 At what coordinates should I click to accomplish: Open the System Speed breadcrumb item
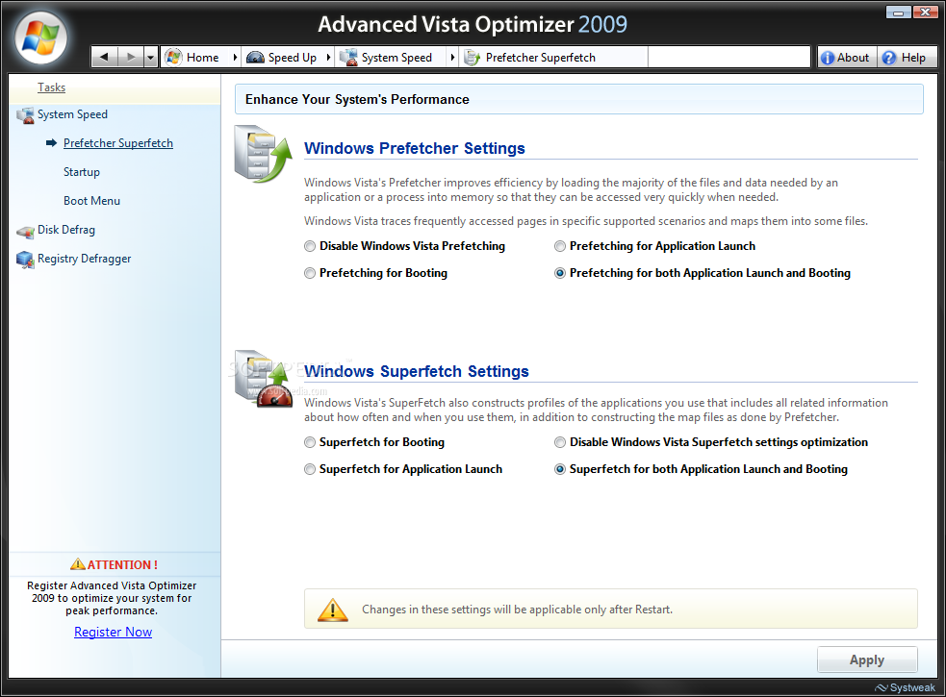pyautogui.click(x=396, y=58)
